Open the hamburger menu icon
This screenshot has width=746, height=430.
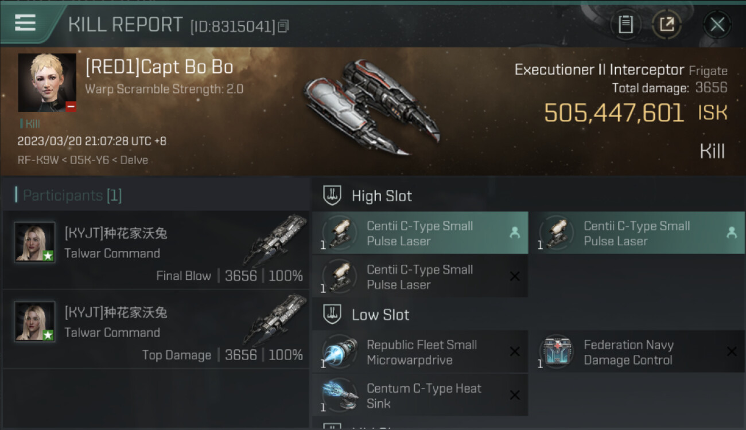[25, 24]
